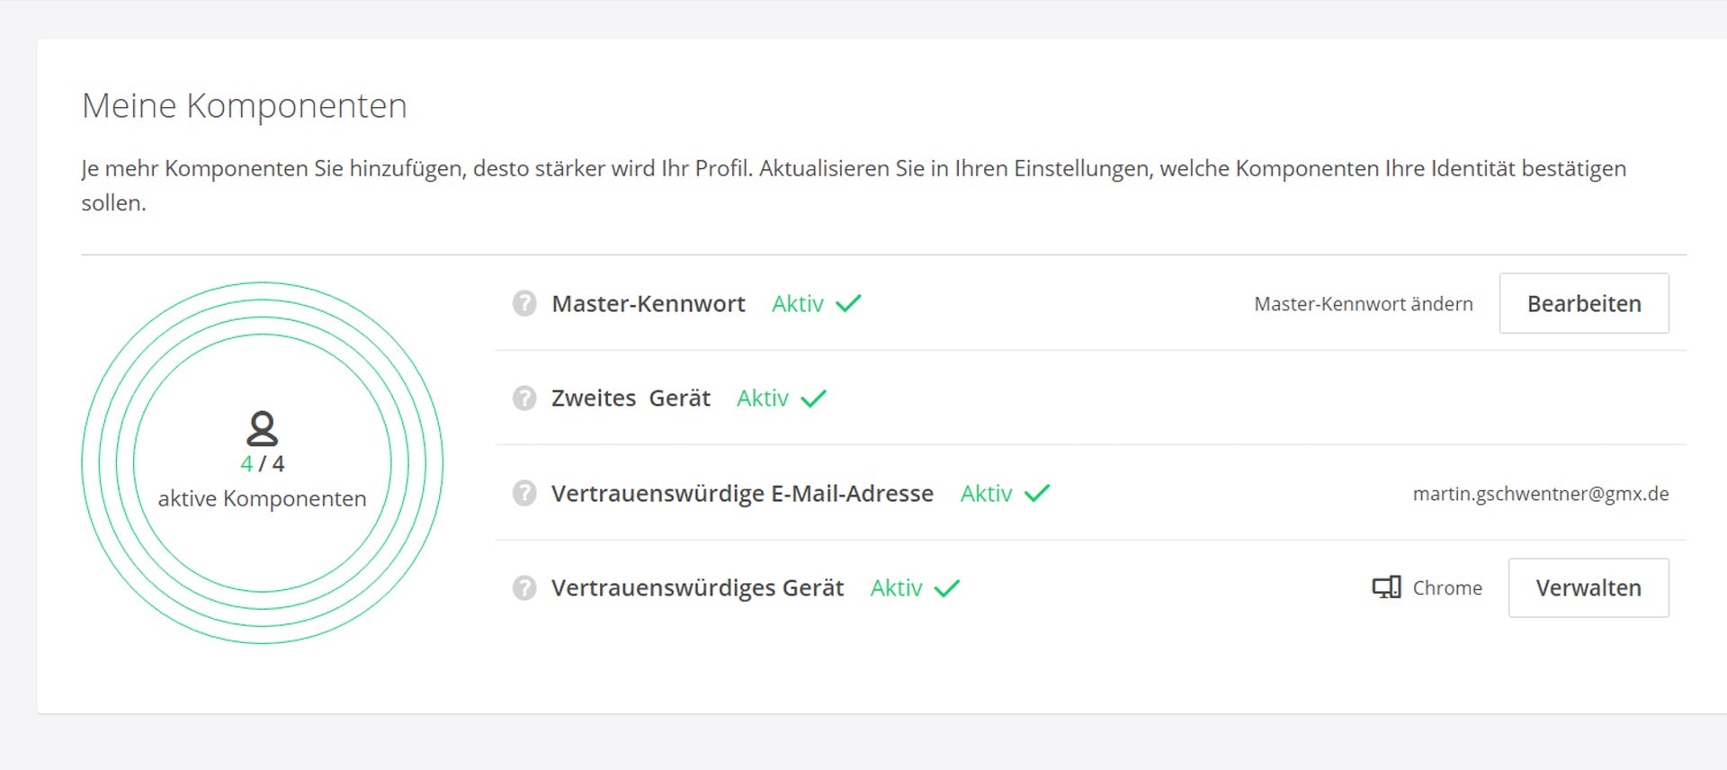Open Master-Kennwort ändern
The width and height of the screenshot is (1727, 770).
[1363, 304]
